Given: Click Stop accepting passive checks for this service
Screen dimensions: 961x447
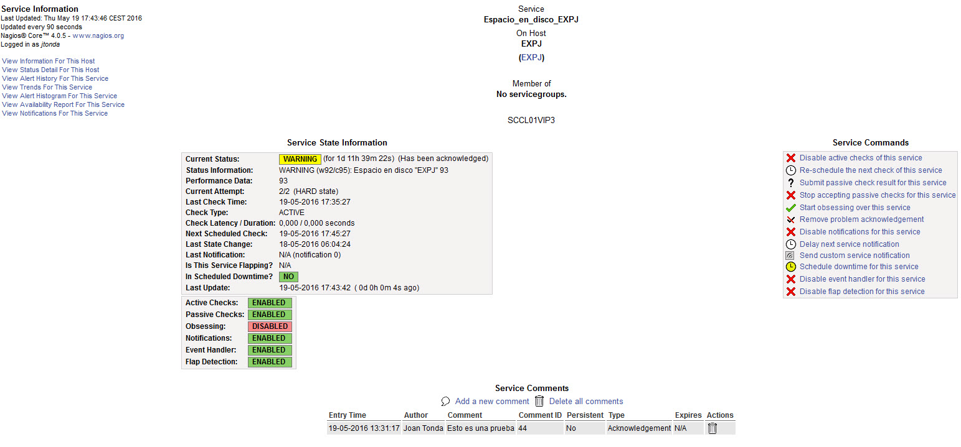Looking at the screenshot, I should [877, 195].
